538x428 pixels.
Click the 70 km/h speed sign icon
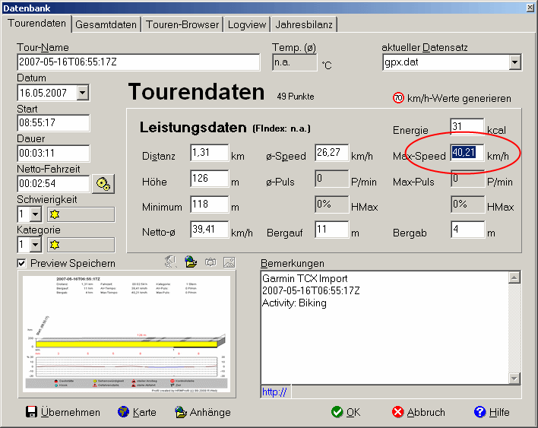tap(398, 98)
